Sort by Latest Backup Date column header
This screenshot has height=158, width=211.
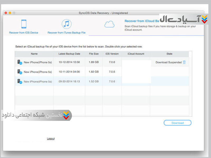69,54
